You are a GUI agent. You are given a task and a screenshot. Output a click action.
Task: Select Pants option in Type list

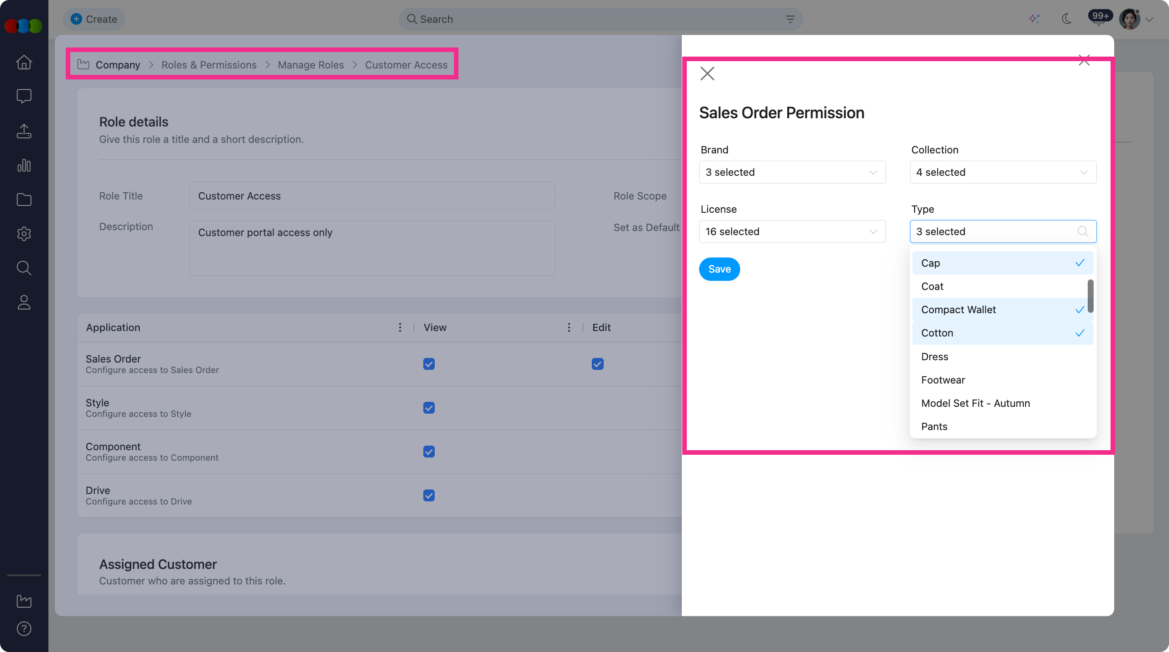click(1002, 426)
